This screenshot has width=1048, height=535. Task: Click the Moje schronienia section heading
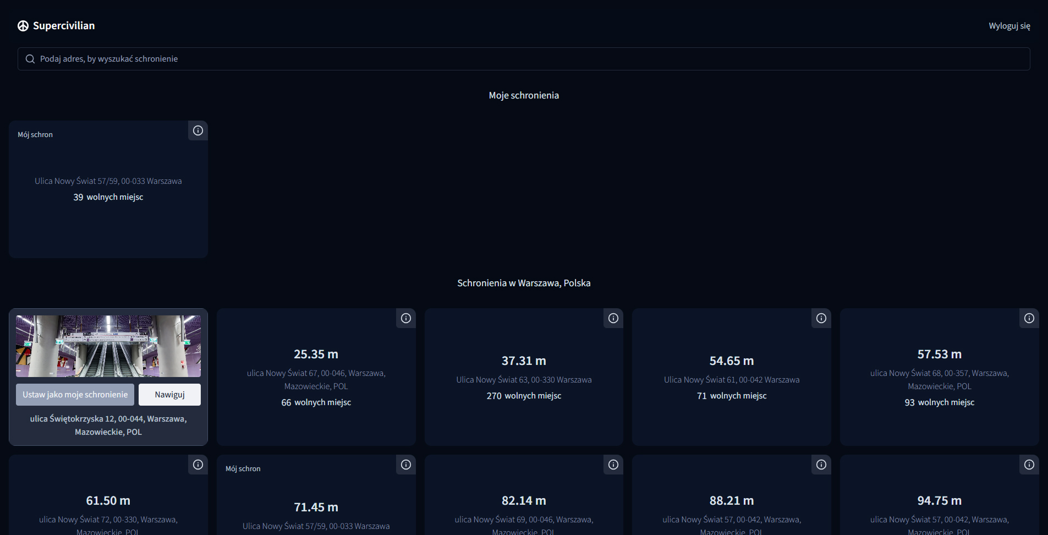coord(524,95)
